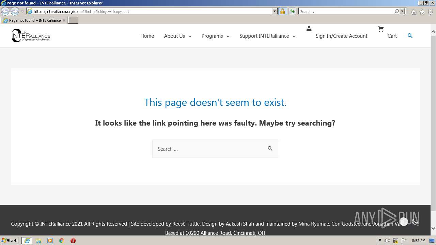Open the Windows Start menu
The height and width of the screenshot is (245, 436).
click(10, 241)
